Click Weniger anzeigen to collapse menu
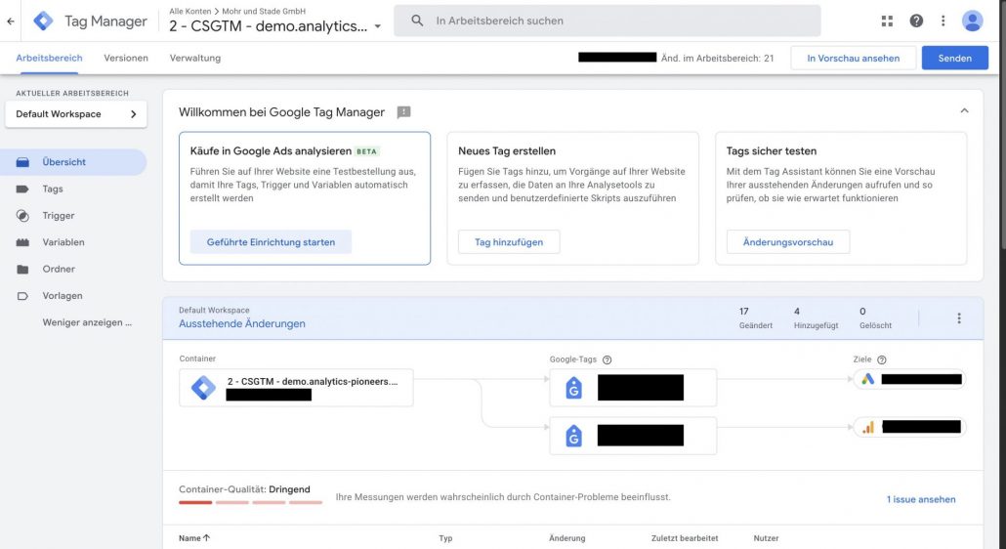This screenshot has width=1006, height=549. point(87,322)
